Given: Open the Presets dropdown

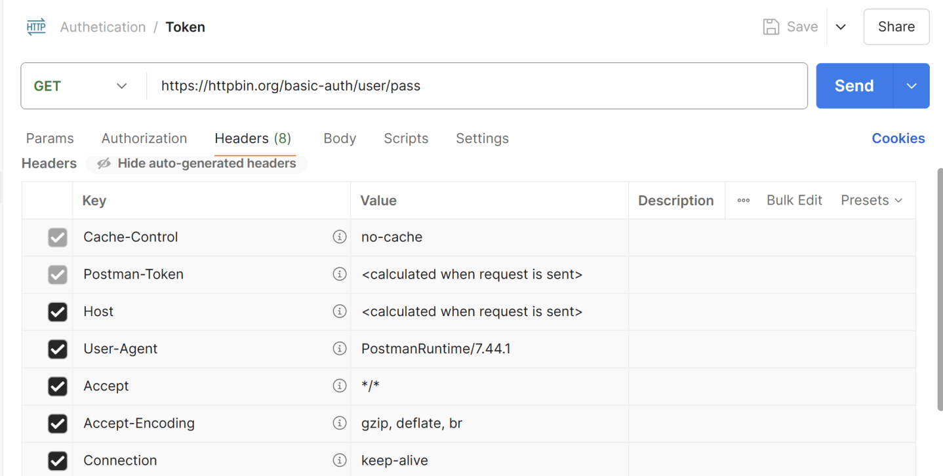Looking at the screenshot, I should coord(872,201).
